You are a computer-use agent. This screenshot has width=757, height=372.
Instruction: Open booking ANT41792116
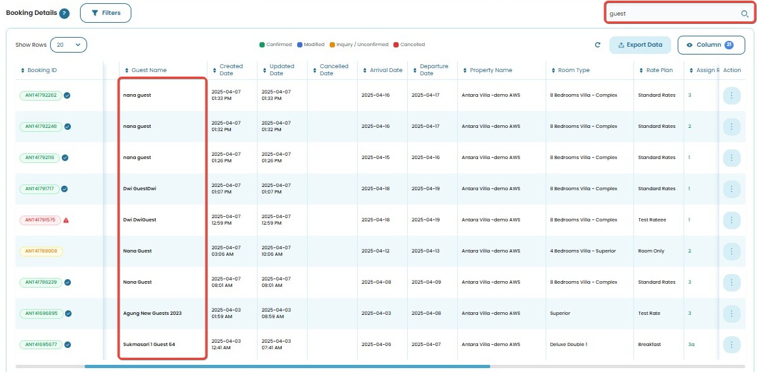pos(40,158)
